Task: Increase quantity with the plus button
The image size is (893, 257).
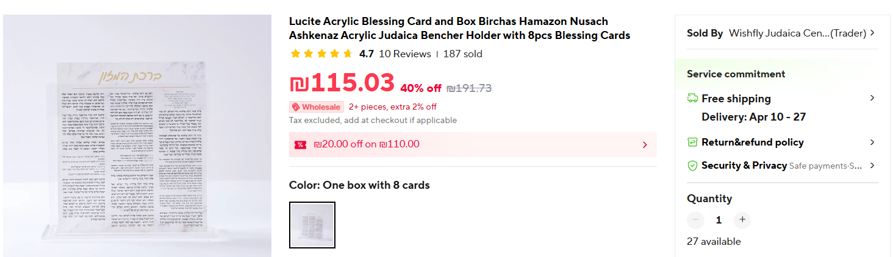Action: [742, 220]
